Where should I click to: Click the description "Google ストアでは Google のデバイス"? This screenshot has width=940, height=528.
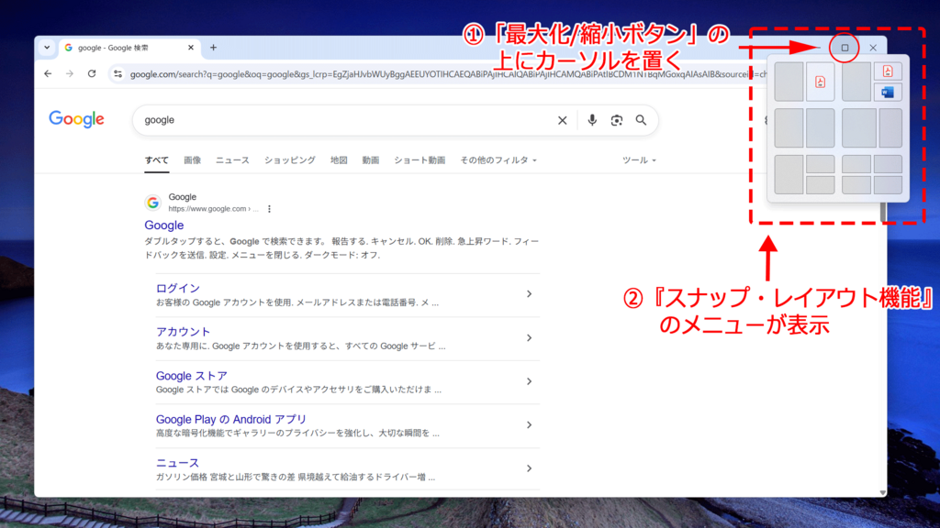[298, 390]
